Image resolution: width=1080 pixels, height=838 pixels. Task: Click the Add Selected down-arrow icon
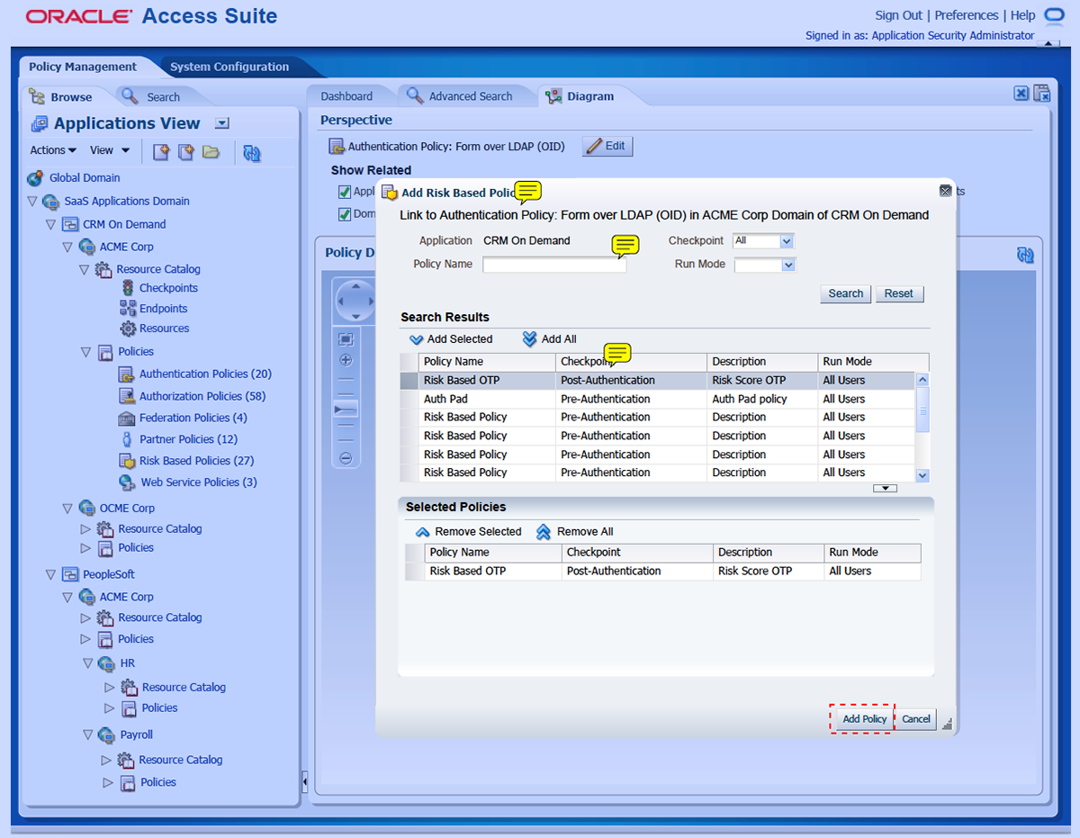416,340
